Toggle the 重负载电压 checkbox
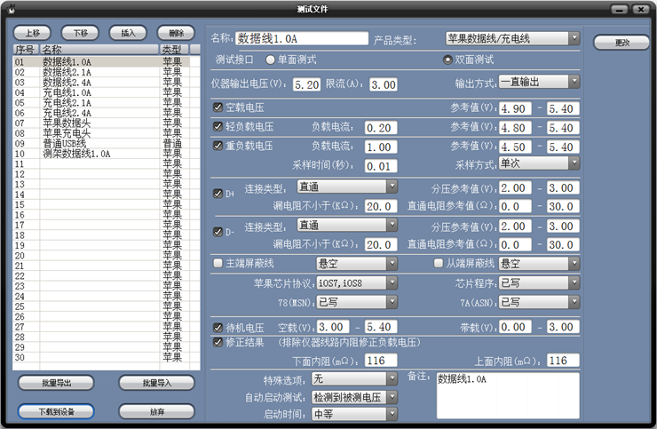Viewport: 657px width, 429px height. 218,146
